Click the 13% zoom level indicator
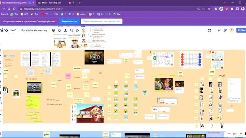Image resolution: width=246 pixels, height=138 pixels. click(235, 134)
